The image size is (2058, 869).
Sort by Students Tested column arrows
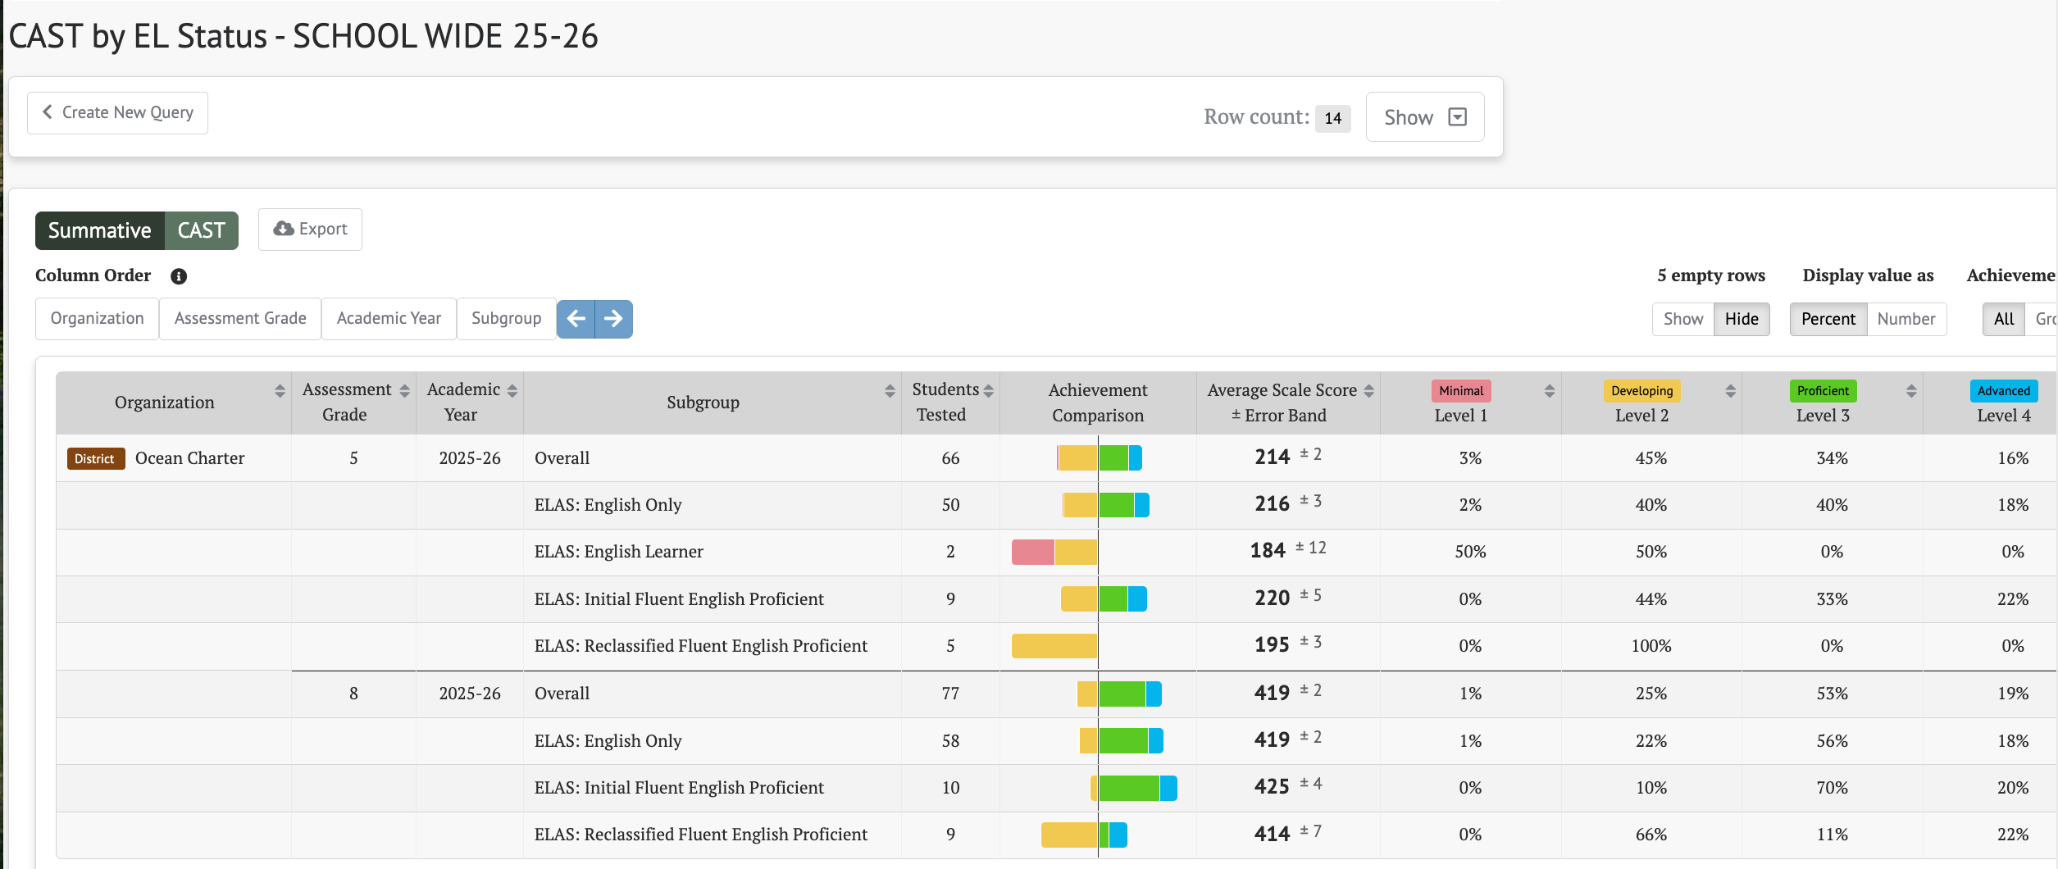[x=989, y=391]
